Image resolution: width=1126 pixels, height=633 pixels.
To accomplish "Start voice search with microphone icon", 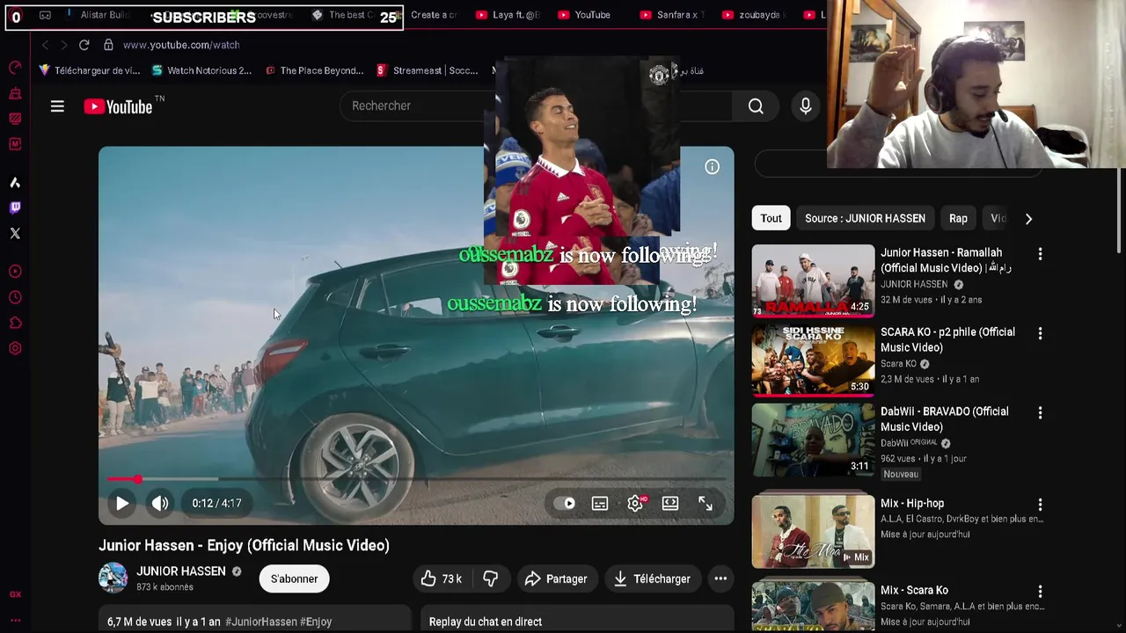I will [806, 106].
